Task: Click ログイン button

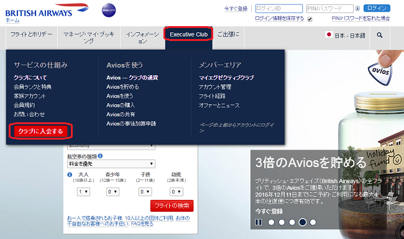Action: (x=377, y=8)
